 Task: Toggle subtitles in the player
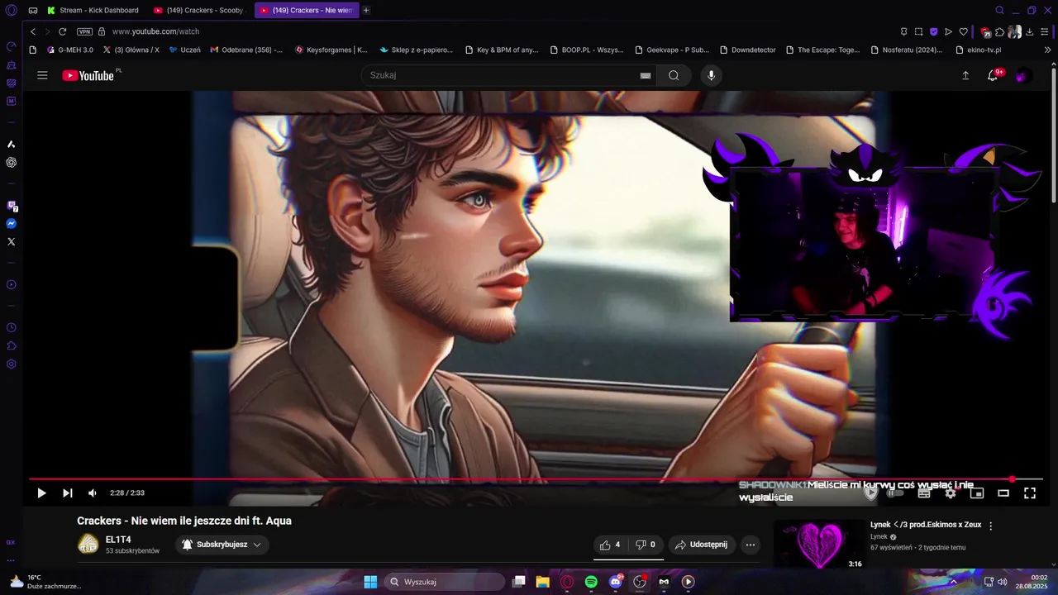click(x=924, y=493)
